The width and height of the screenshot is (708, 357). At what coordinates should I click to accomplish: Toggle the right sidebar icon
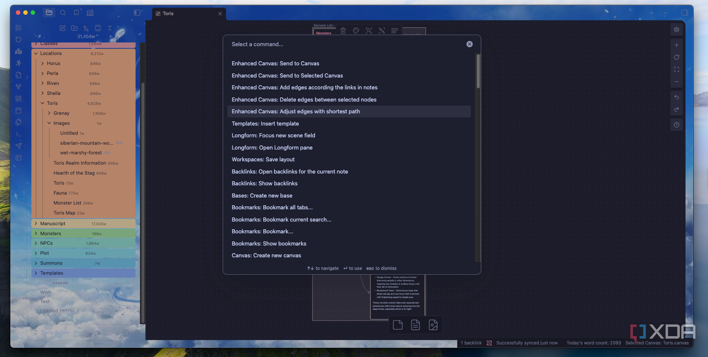point(684,13)
